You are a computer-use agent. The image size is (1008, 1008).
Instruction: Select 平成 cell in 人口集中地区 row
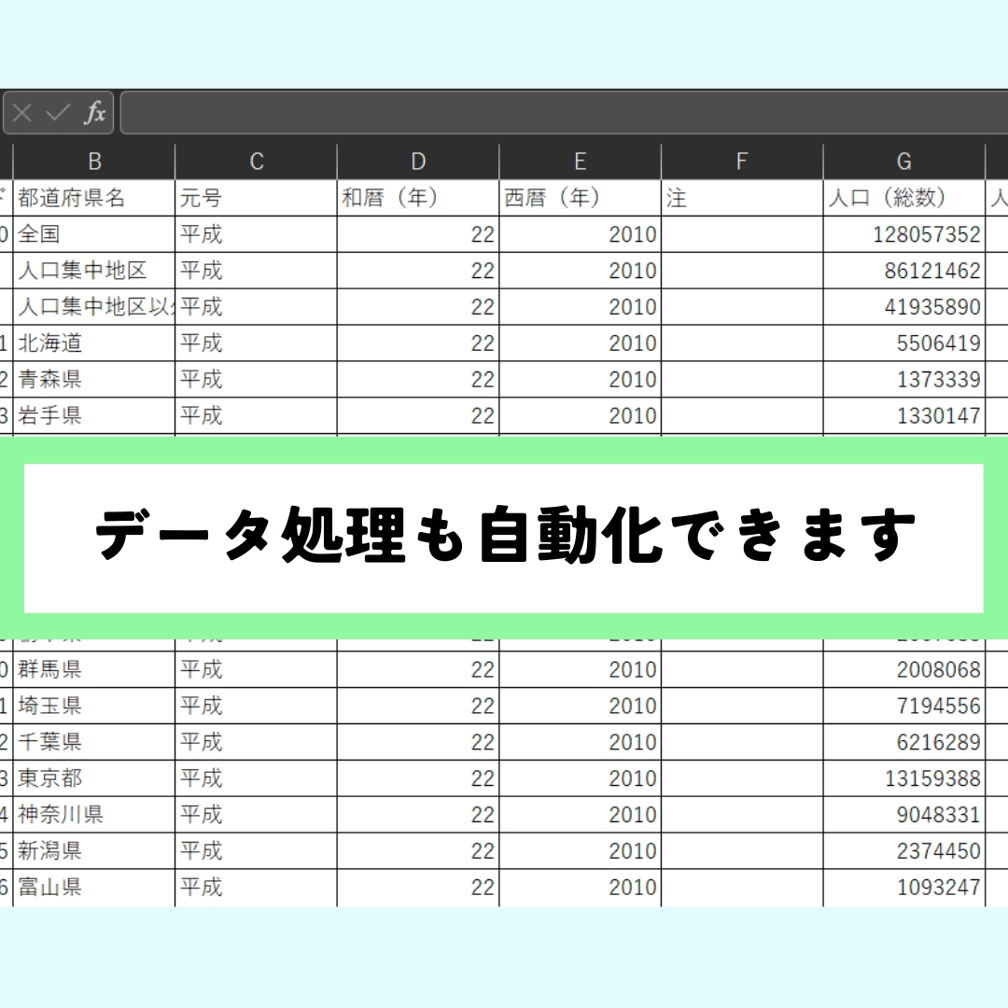(x=257, y=271)
